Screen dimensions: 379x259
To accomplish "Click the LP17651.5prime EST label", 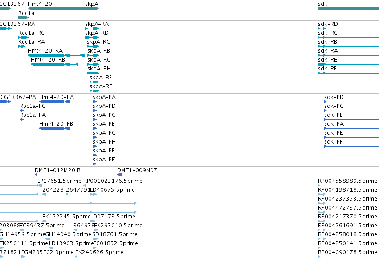I will click(59, 181).
